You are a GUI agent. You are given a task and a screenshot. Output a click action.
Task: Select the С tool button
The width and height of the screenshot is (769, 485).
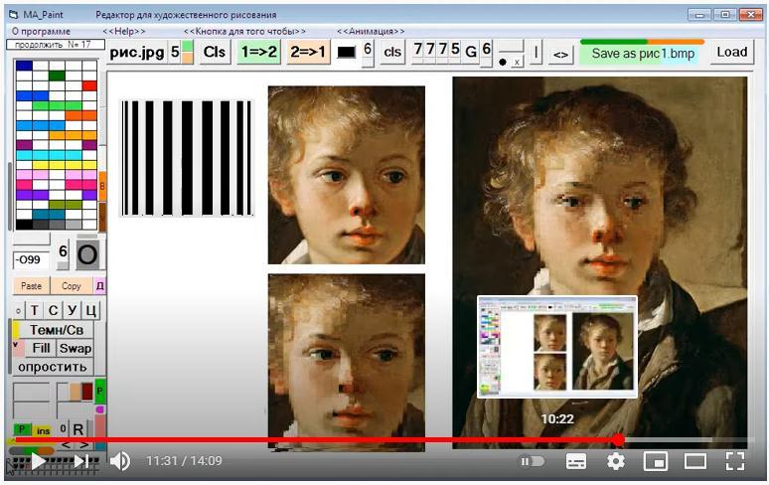click(x=53, y=310)
